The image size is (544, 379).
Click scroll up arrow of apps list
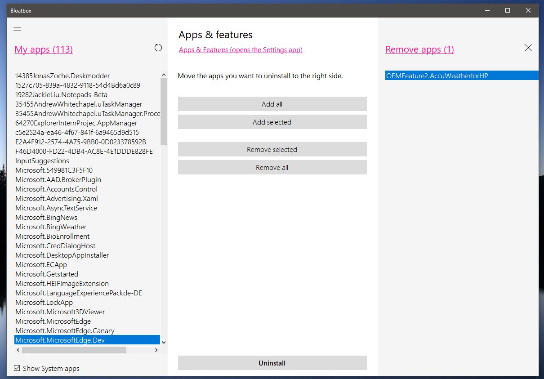164,75
